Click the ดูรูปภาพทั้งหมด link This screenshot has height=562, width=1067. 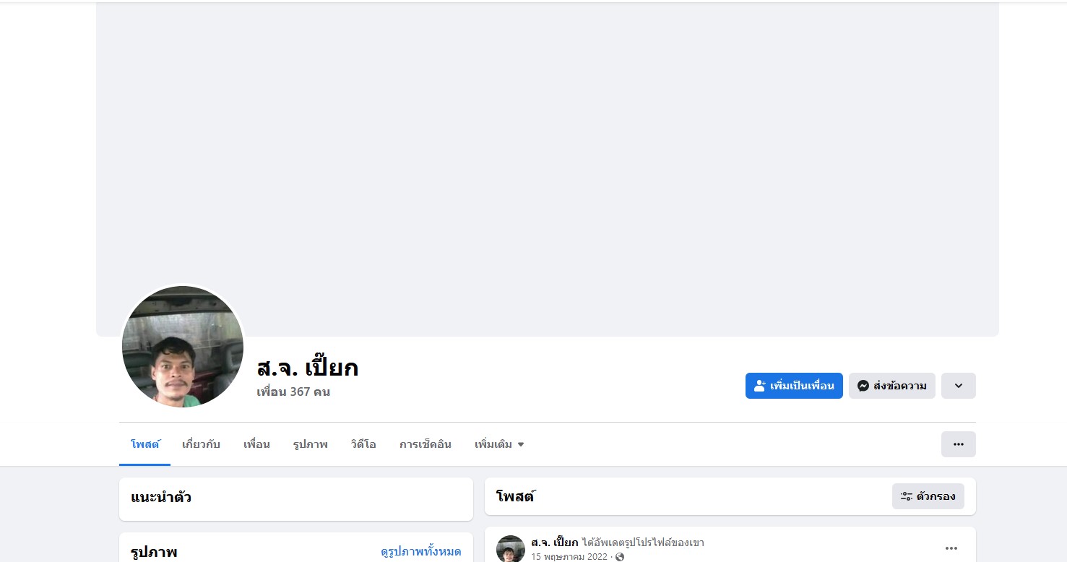pyautogui.click(x=421, y=552)
